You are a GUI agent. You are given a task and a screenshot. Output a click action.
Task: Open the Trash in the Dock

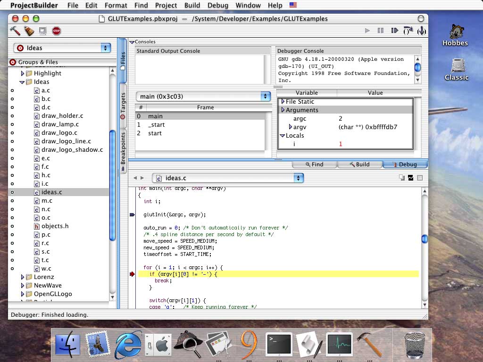coord(415,345)
